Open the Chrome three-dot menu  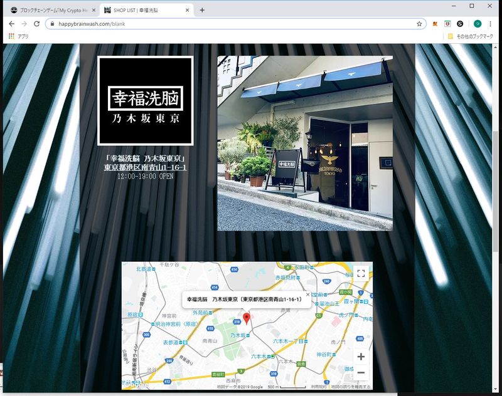click(x=490, y=24)
